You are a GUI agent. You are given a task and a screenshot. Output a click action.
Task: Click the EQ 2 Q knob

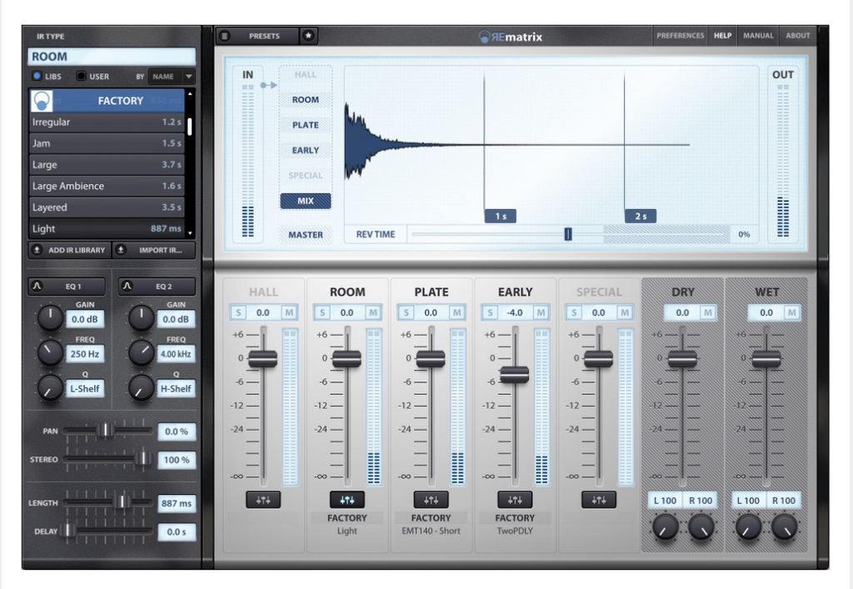click(141, 387)
